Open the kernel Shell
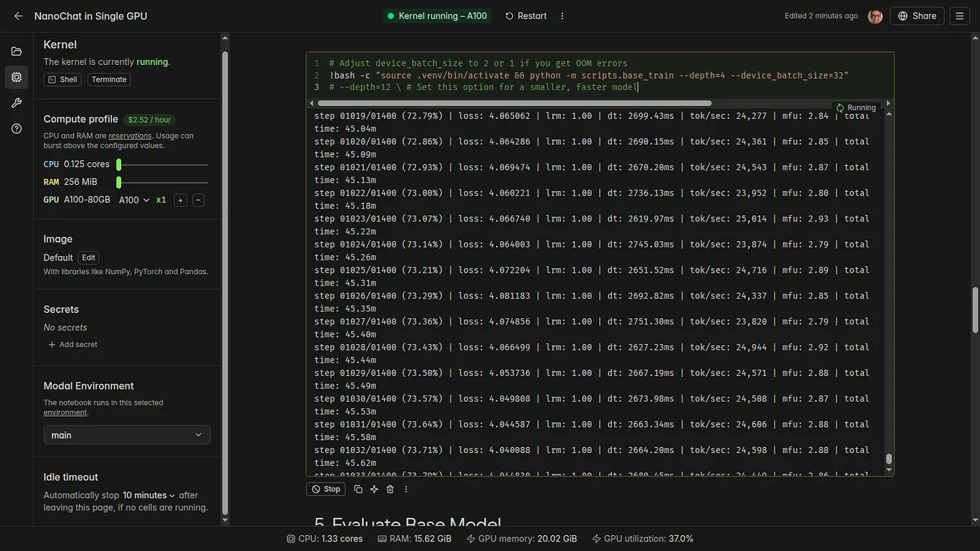The image size is (980, 551). pyautogui.click(x=62, y=79)
